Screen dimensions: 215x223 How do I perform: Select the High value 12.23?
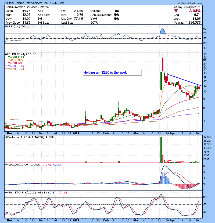pos(26,15)
